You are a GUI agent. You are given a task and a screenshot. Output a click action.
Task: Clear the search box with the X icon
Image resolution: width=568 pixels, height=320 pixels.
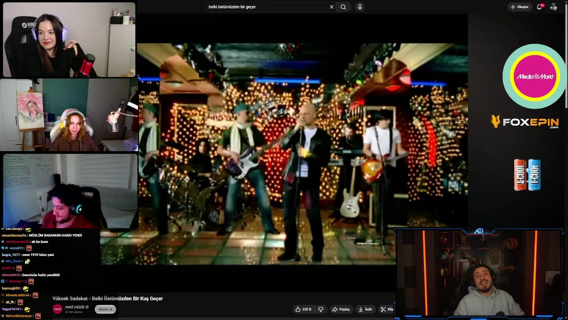point(331,7)
